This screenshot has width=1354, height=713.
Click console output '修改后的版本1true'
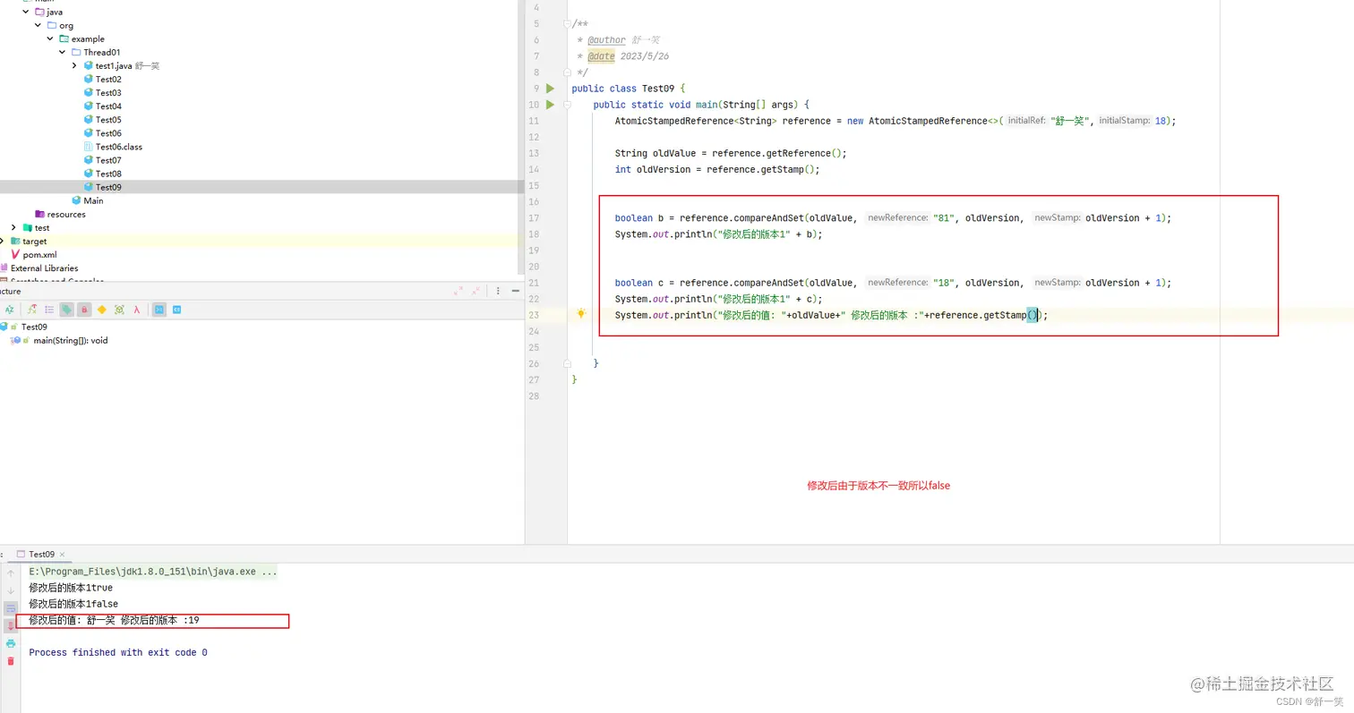[x=71, y=588]
